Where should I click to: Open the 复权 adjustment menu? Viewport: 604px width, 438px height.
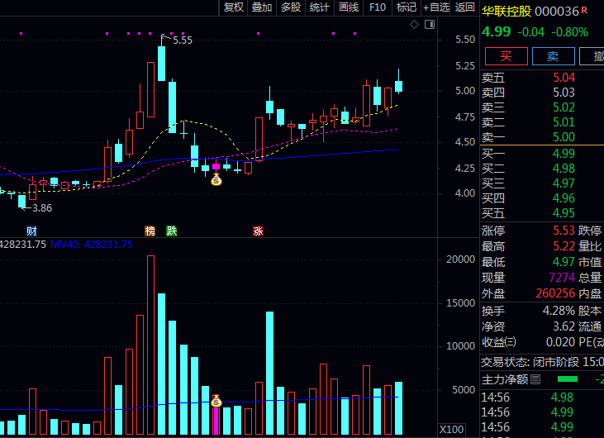tap(234, 7)
